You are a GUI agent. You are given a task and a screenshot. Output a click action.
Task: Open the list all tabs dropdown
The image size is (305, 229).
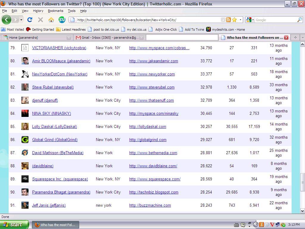click(x=303, y=38)
